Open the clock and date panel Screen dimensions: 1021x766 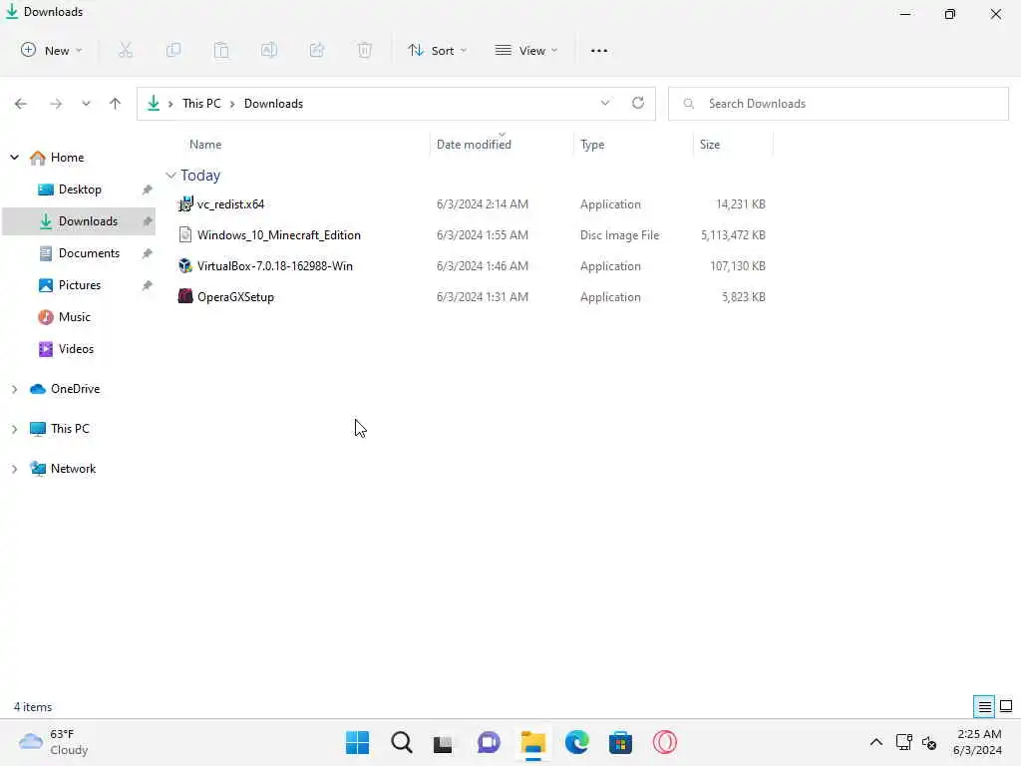tap(977, 742)
